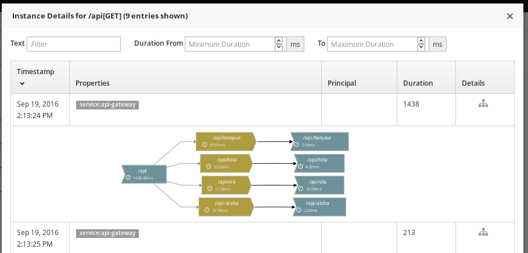Select blue /api/hola node 4.00ms
528x253 pixels.
pos(319,163)
